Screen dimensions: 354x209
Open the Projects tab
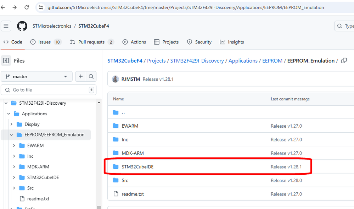click(166, 42)
